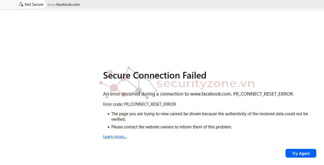Click the blank area left of Not Secure
Viewport: 324px width, 165px height.
click(x=8, y=4)
